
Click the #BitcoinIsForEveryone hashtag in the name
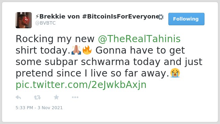(121, 17)
